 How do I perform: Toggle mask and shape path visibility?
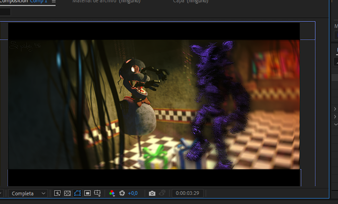77,193
